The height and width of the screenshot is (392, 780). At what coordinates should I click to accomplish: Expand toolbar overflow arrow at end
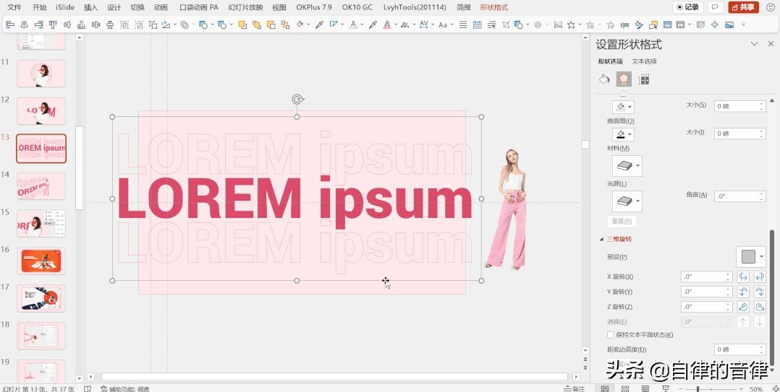pos(743,25)
